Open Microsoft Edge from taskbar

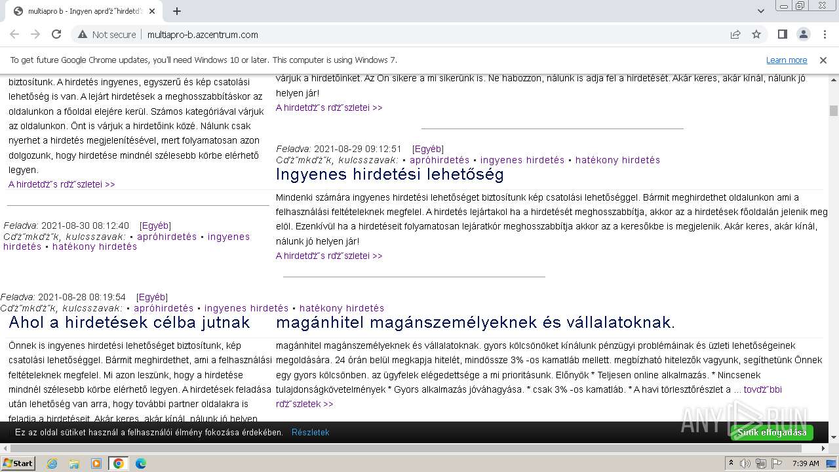click(141, 463)
